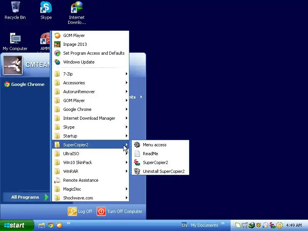Open the My Computer desktop icon
The width and height of the screenshot is (308, 231).
[x=15, y=42]
